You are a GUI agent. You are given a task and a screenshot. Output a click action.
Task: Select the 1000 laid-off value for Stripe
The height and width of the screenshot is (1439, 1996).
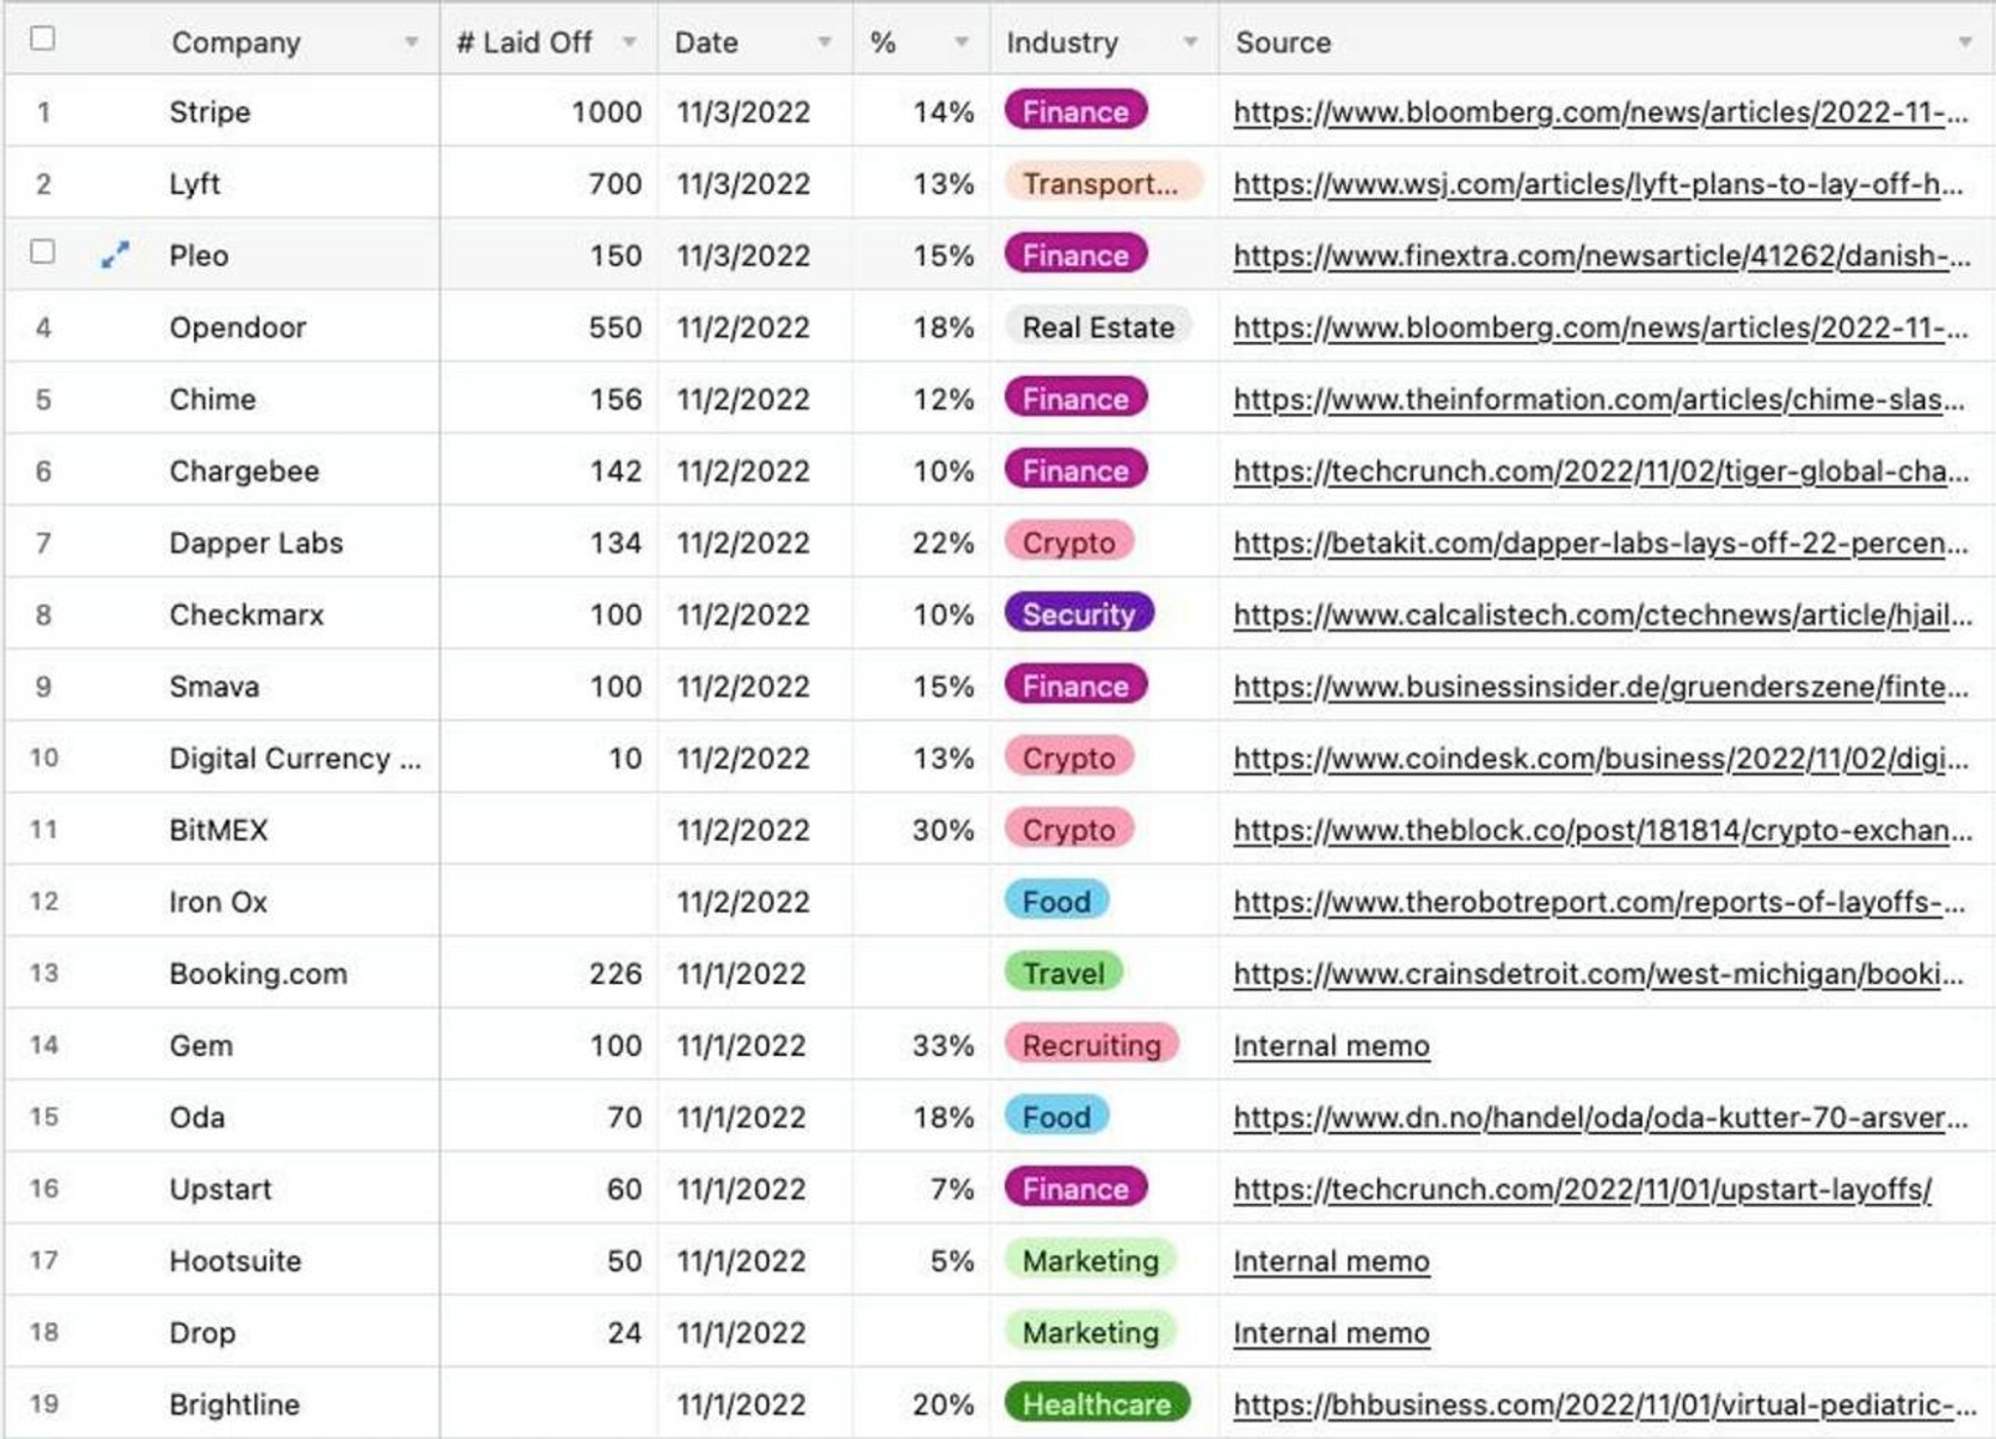pos(606,112)
